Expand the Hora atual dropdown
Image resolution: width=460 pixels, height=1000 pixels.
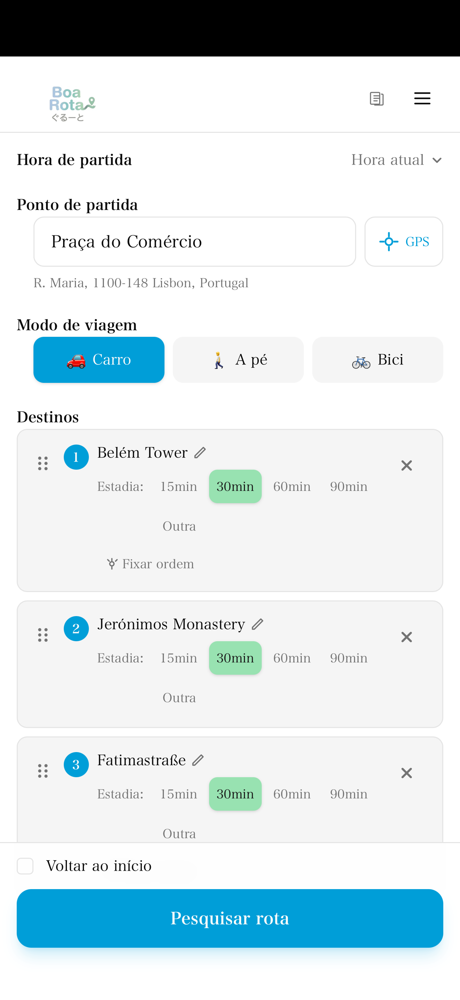(x=396, y=160)
